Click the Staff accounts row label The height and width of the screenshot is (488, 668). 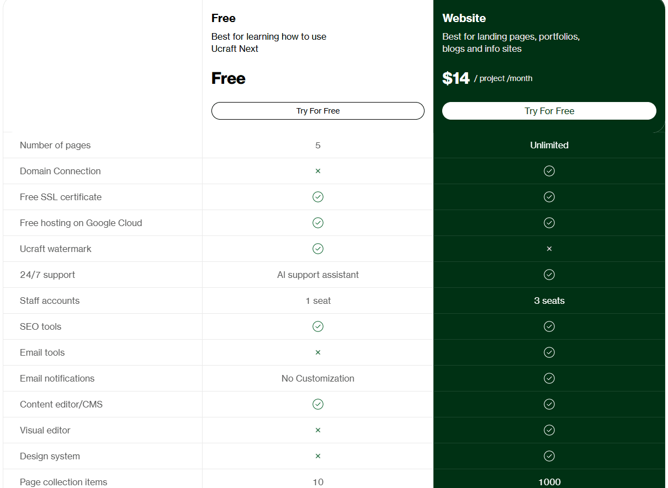point(50,301)
